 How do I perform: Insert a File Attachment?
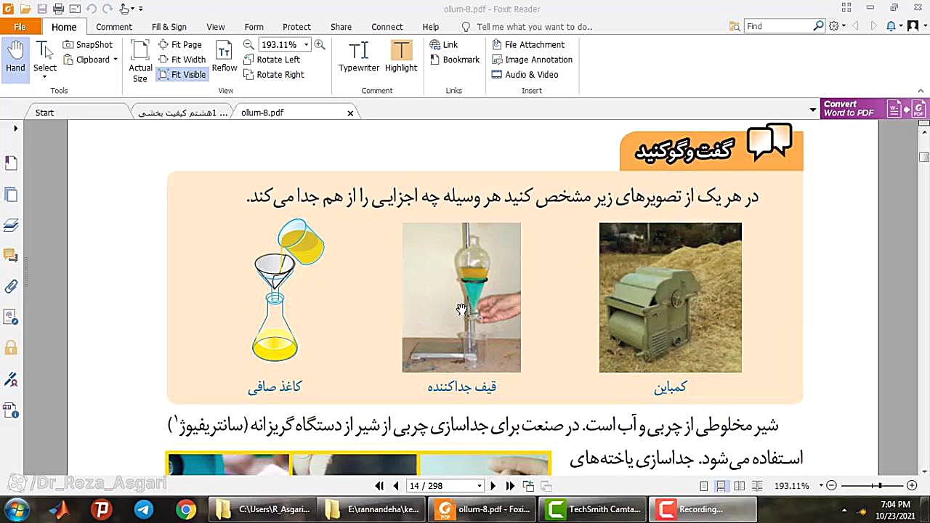click(528, 44)
